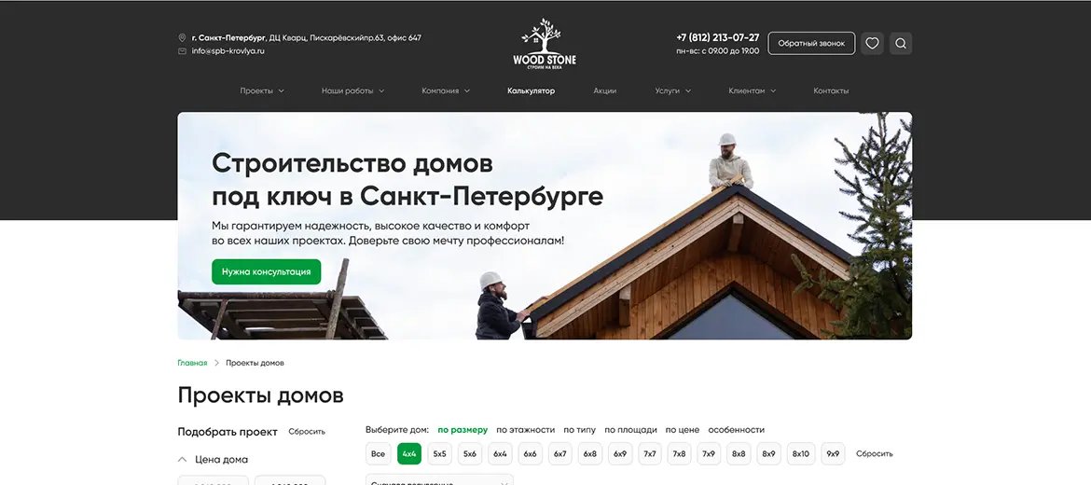
Task: Click the info@spb-krovlya.ru email link
Action: (x=228, y=50)
